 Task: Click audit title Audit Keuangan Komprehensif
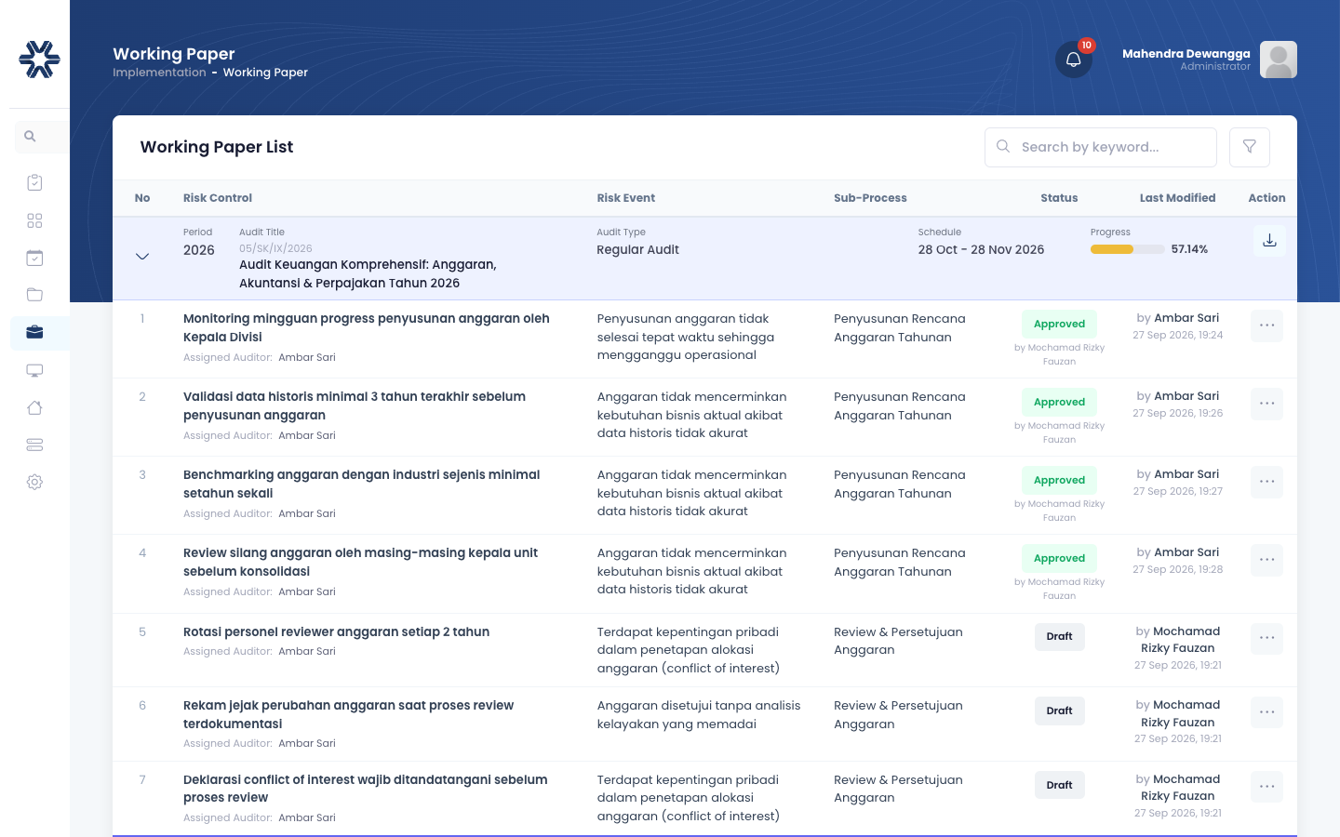pos(368,273)
